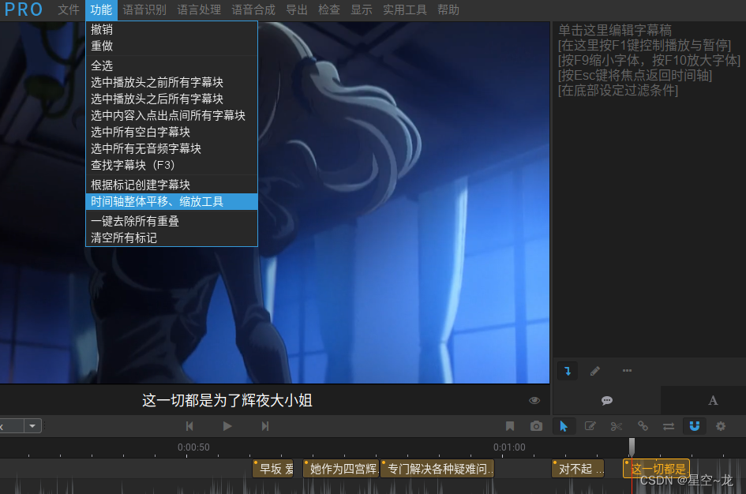Choose 一键去除所有重叠
This screenshot has height=494, width=746.
tap(171, 221)
